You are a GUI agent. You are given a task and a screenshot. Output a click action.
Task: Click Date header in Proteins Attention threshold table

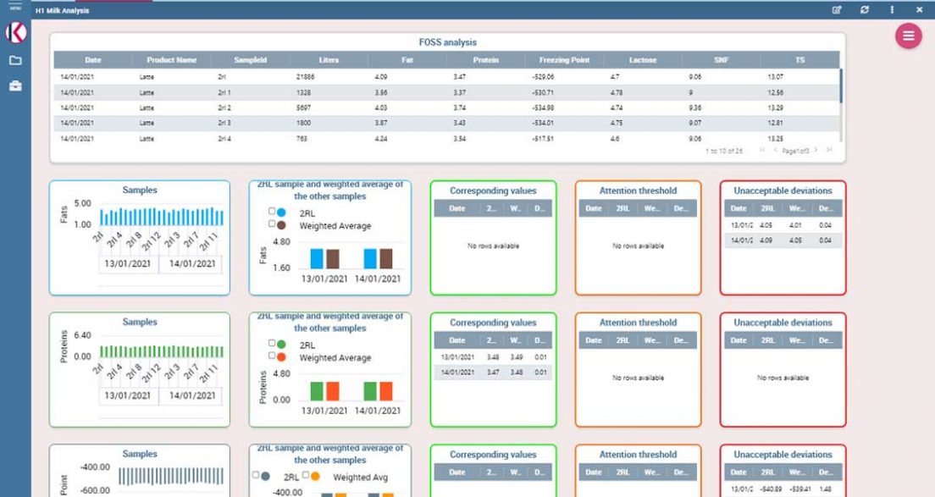point(594,340)
